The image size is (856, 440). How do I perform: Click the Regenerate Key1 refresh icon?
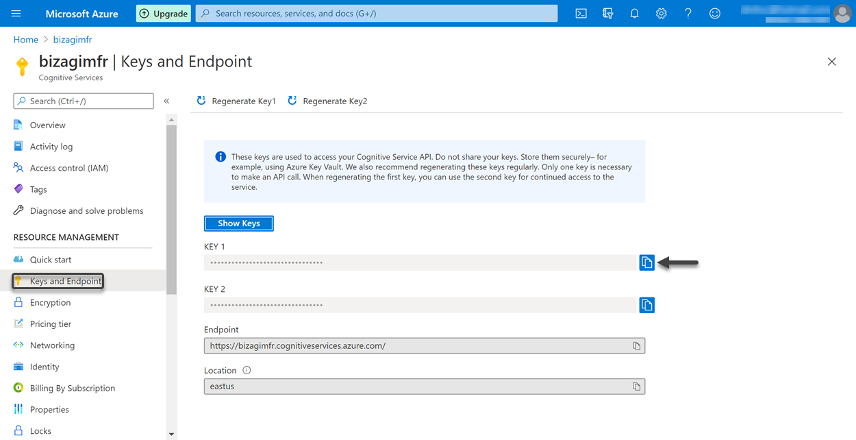click(x=201, y=101)
